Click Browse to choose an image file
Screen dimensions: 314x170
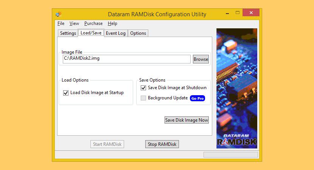pos(201,59)
